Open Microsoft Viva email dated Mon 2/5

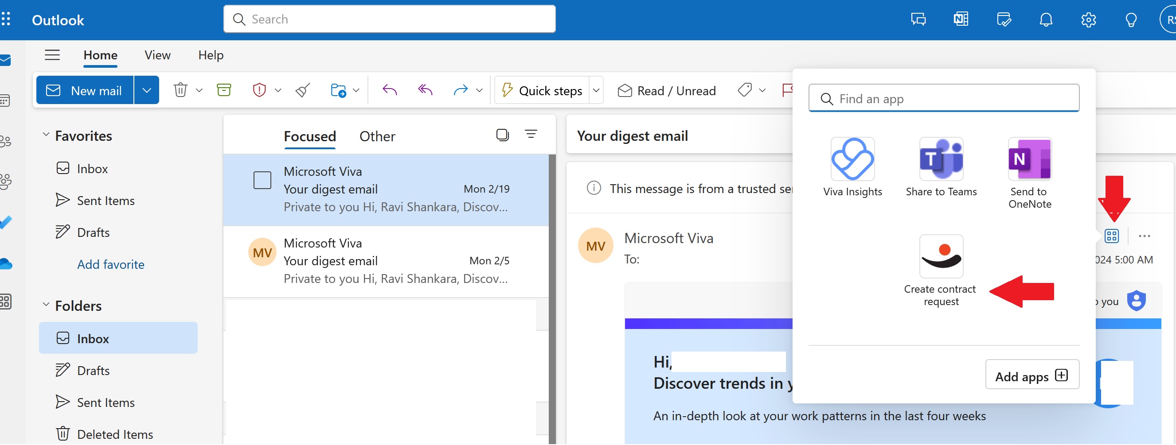pyautogui.click(x=386, y=262)
